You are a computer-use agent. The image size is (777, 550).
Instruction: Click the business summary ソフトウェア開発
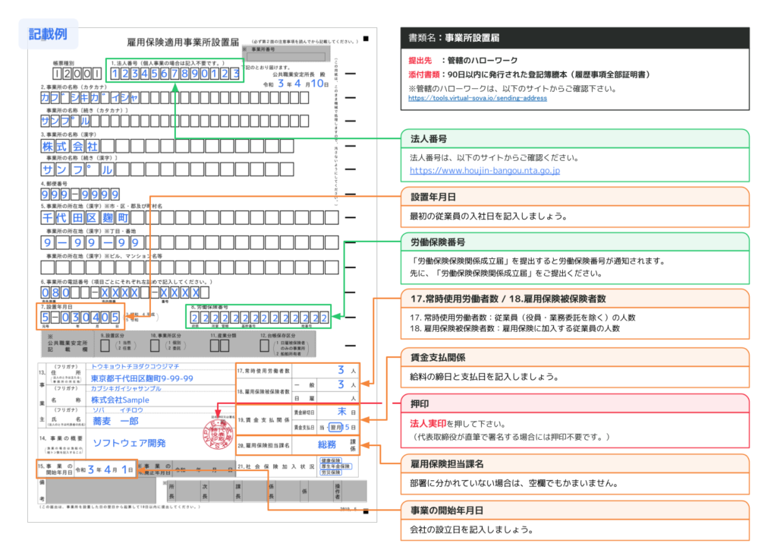click(x=129, y=443)
